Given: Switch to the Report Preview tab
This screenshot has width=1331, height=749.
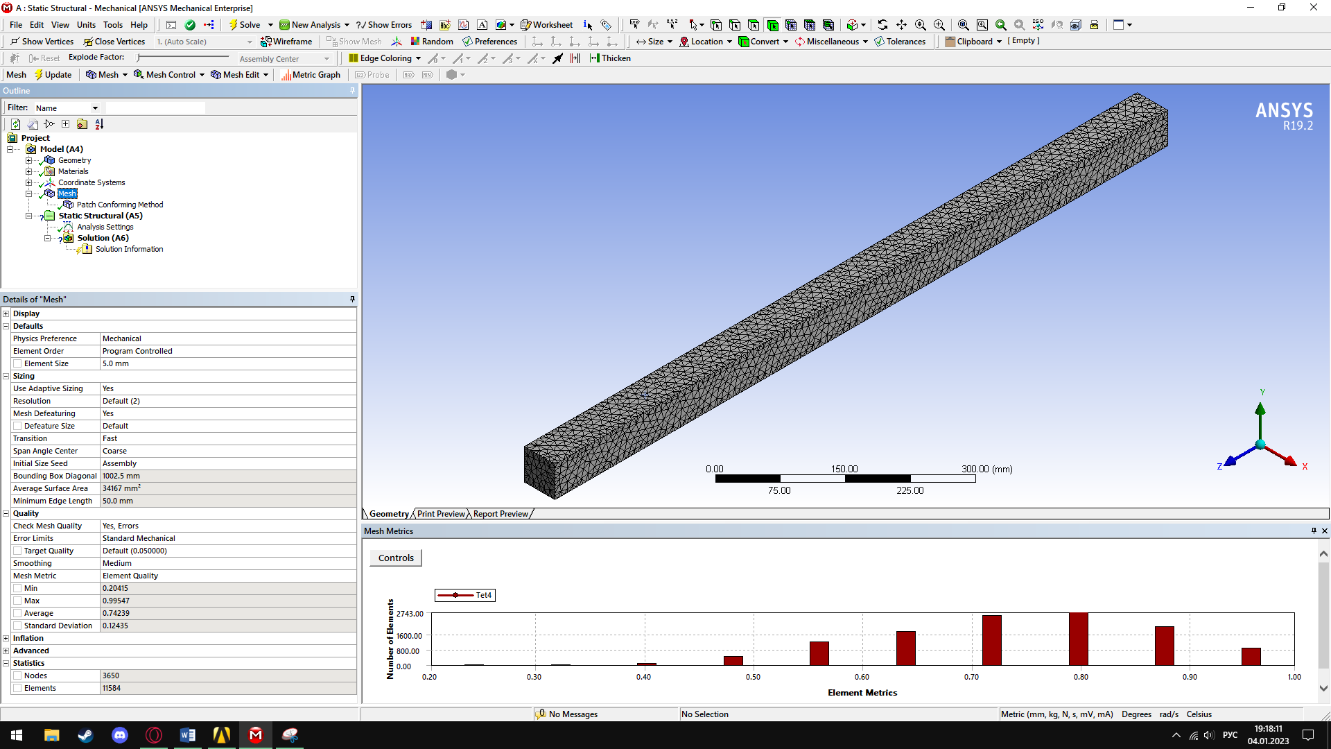Looking at the screenshot, I should [501, 514].
